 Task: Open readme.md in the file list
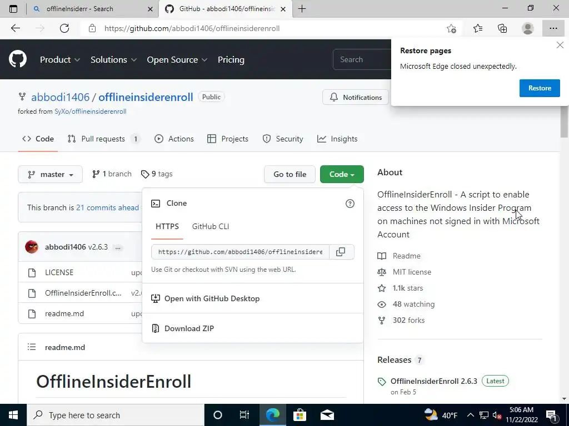click(64, 314)
